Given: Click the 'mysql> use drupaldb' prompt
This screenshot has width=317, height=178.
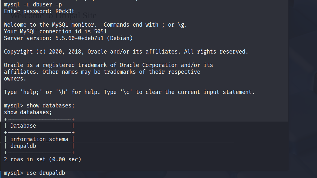Looking at the screenshot, I should pos(34,173).
